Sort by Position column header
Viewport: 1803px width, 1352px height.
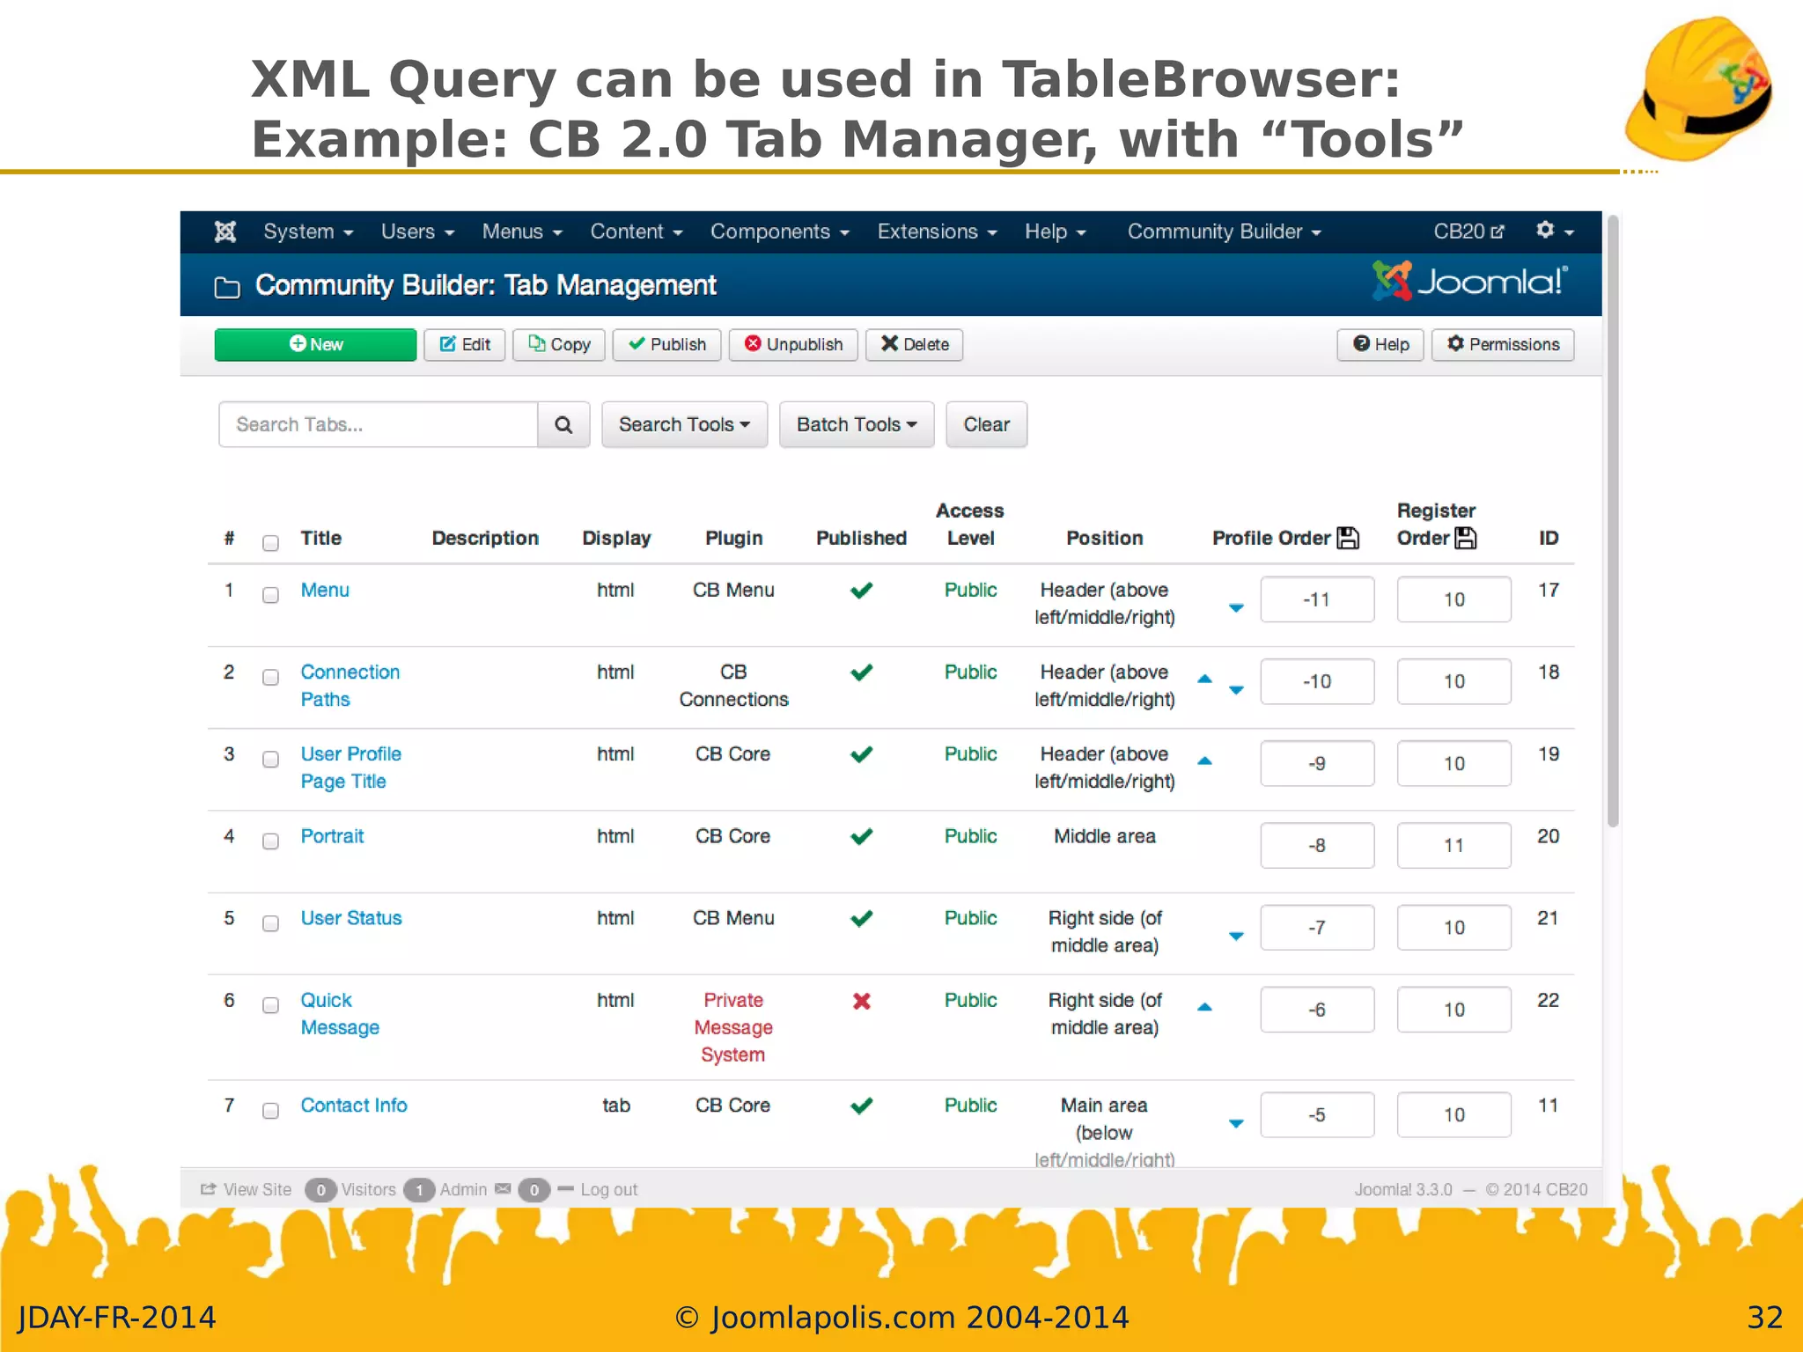(x=1105, y=538)
